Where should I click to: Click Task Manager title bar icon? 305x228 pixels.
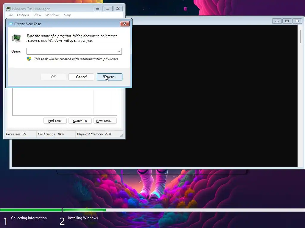(8, 9)
